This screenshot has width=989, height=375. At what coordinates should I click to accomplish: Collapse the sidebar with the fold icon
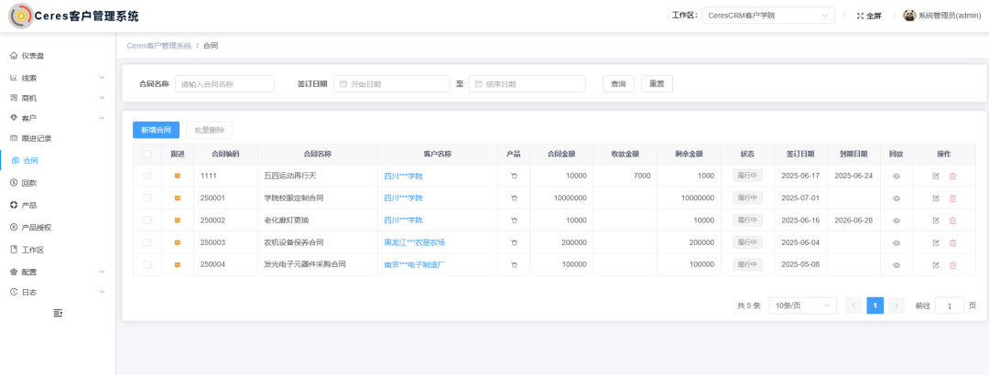[x=58, y=313]
